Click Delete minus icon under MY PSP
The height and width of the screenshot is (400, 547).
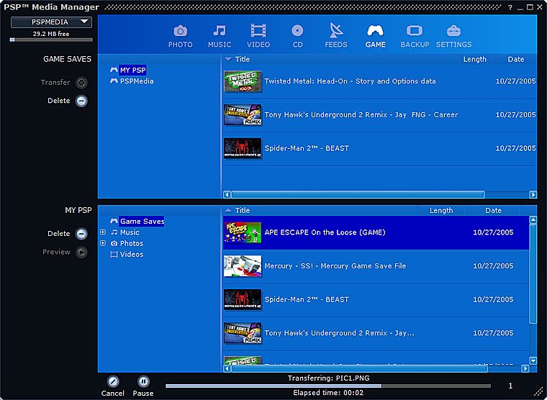coord(81,234)
